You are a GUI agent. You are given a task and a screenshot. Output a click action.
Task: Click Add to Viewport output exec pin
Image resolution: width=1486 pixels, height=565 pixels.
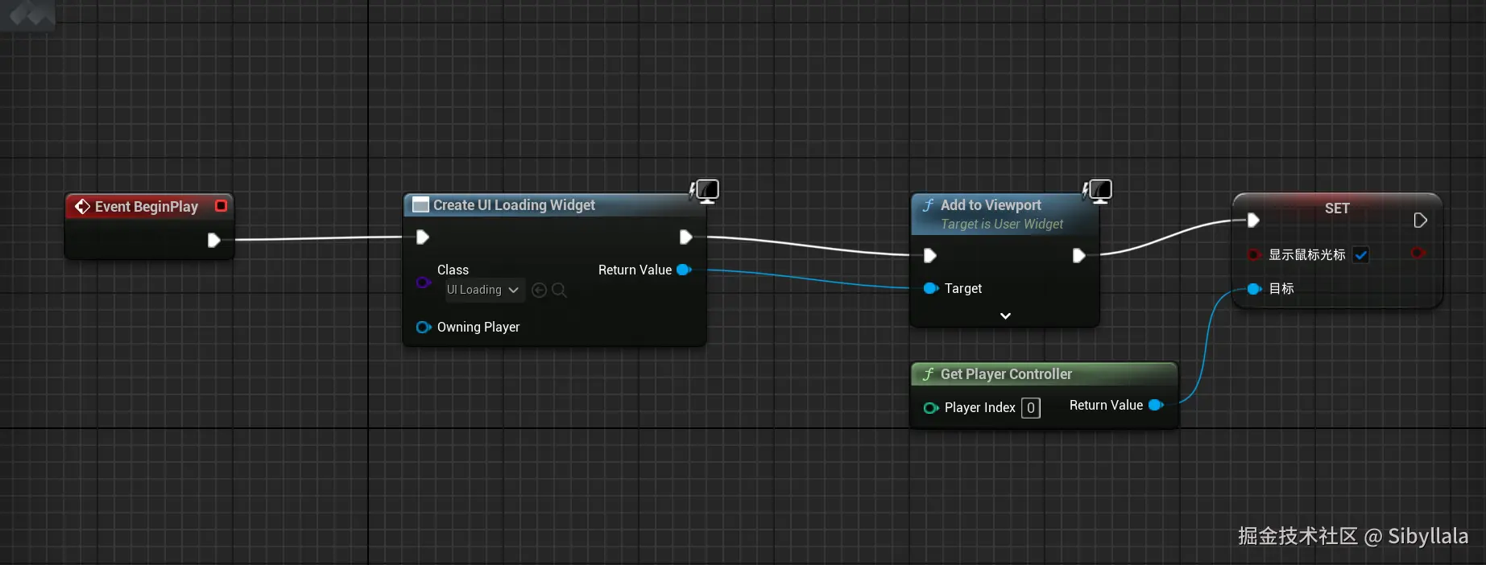(x=1078, y=255)
